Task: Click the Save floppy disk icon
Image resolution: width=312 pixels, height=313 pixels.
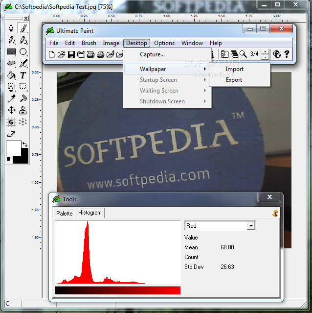Action: 71,54
